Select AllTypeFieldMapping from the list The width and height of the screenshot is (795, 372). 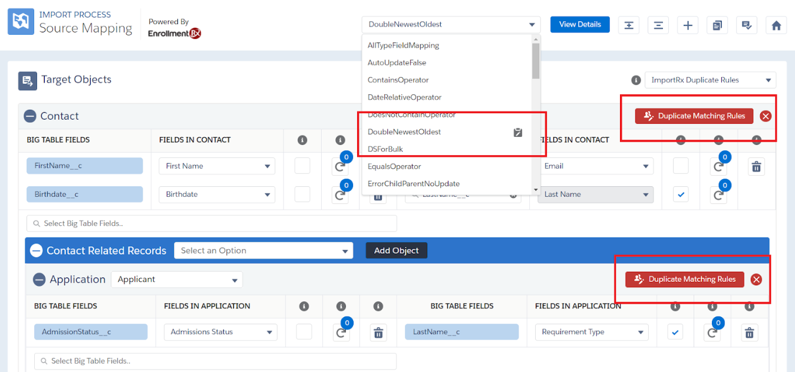403,45
